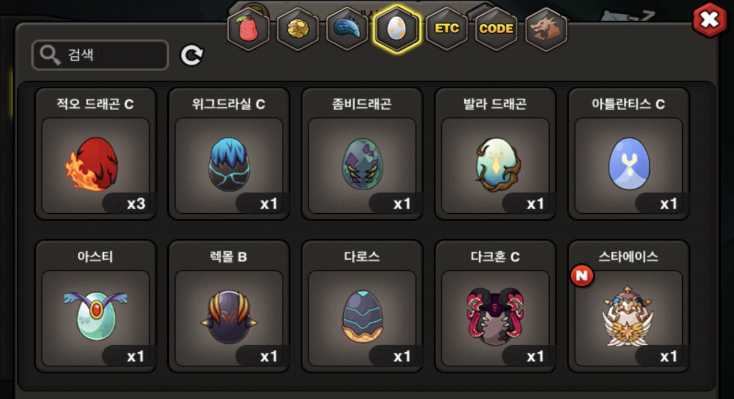The height and width of the screenshot is (399, 734).
Task: Pick the 렉몰 B horned egg
Action: pos(229,306)
